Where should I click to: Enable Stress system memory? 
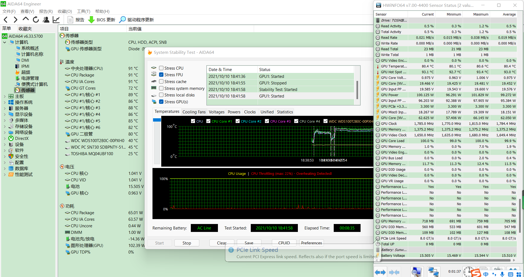(x=161, y=88)
